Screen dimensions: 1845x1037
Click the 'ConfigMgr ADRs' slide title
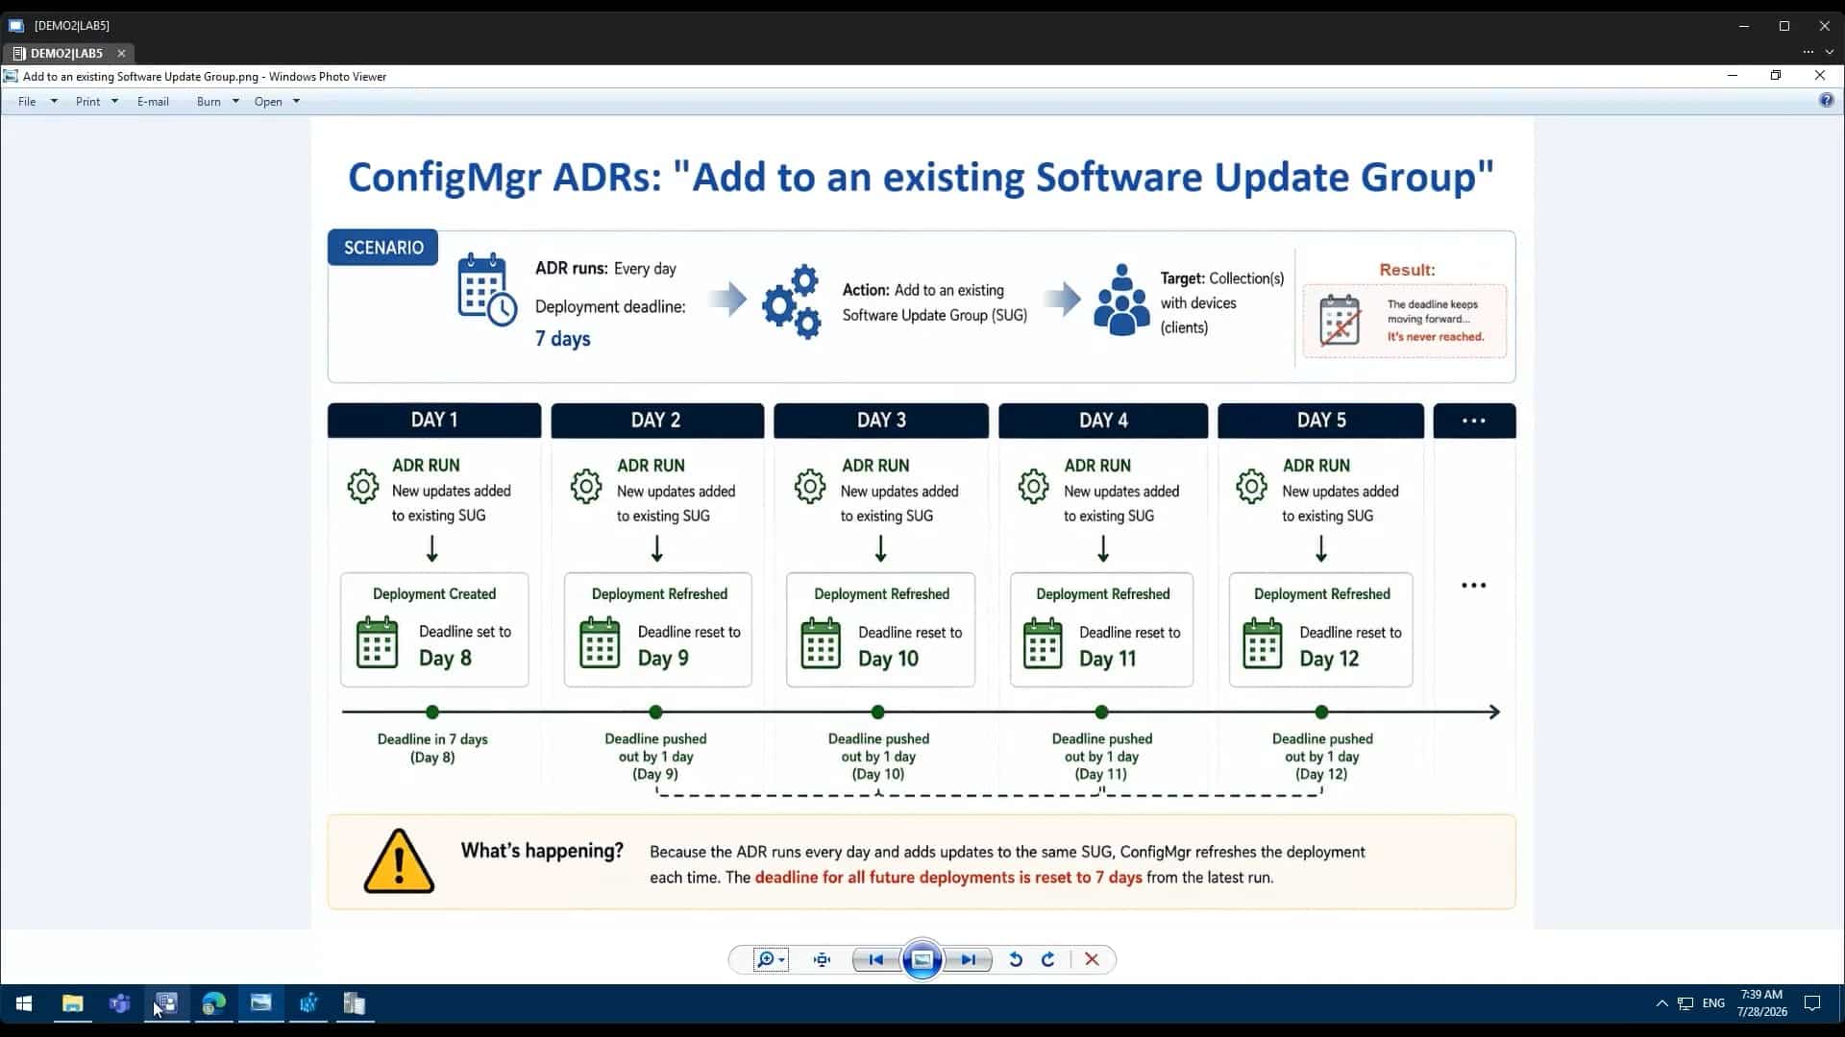pos(922,177)
